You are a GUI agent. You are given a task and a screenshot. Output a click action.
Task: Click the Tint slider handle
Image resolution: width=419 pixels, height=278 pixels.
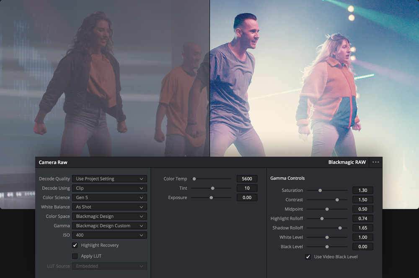[x=213, y=188]
